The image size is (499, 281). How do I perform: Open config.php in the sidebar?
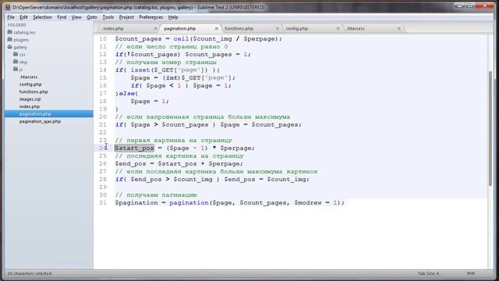point(30,84)
